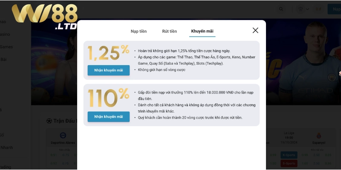Click the Deportivo Alaves team badge
The width and height of the screenshot is (341, 170).
click(63, 136)
